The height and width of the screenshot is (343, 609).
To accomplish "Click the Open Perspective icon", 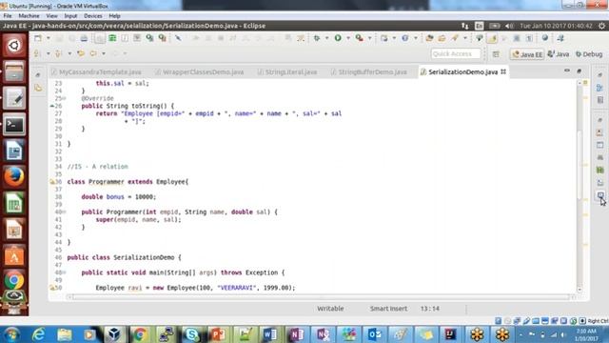I will (x=496, y=54).
